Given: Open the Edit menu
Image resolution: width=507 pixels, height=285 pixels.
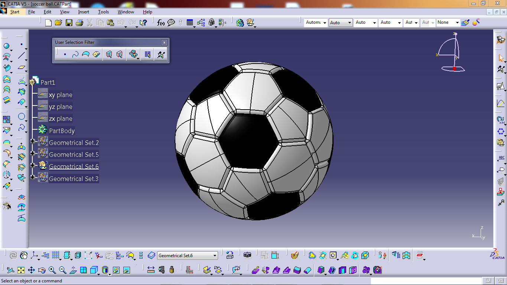Looking at the screenshot, I should tap(48, 12).
